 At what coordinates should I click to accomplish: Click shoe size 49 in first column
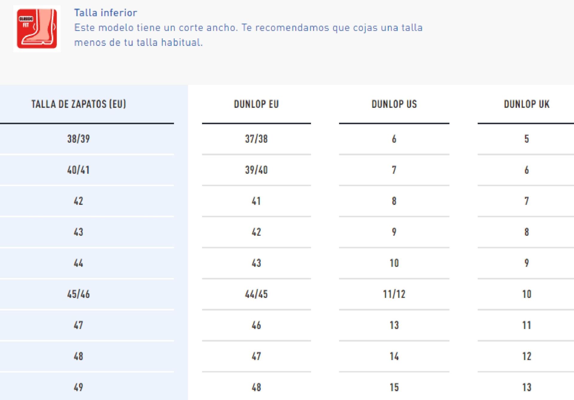78,387
